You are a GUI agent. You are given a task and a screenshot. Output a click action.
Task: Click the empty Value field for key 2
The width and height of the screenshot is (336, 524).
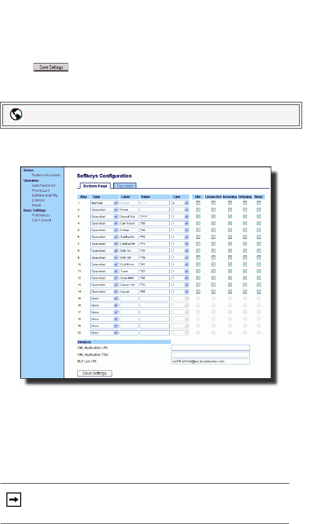click(155, 210)
